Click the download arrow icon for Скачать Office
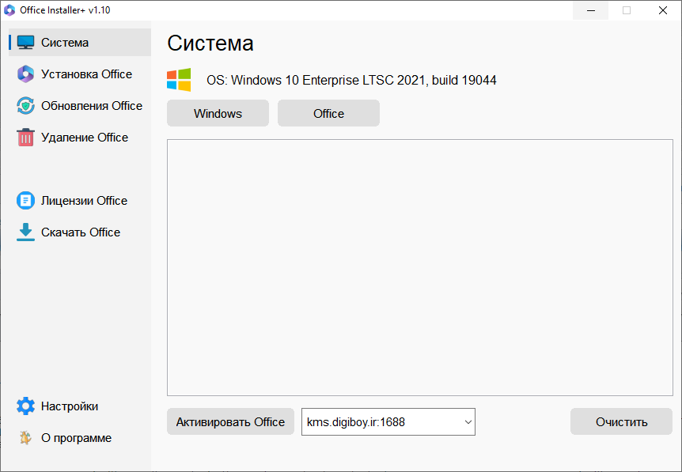 point(26,232)
